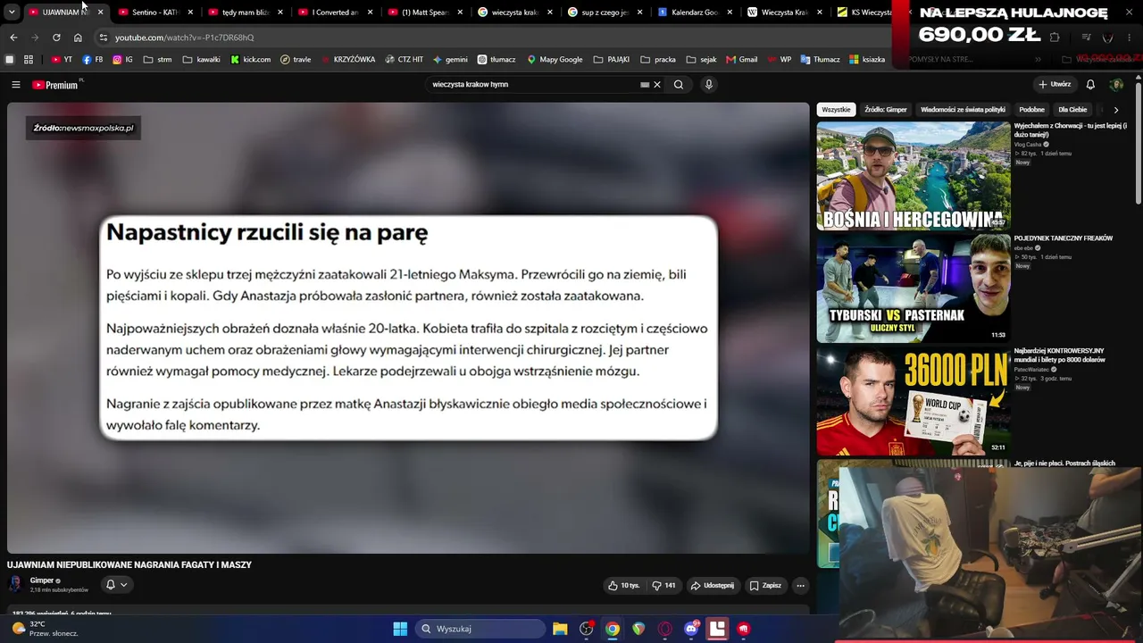Image resolution: width=1143 pixels, height=643 pixels.
Task: Click the Udostępnij share button
Action: tap(713, 586)
